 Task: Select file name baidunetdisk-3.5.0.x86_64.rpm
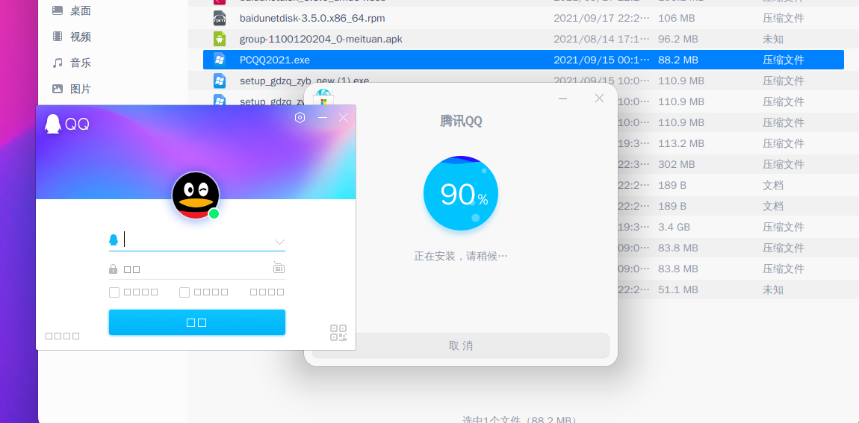click(312, 18)
